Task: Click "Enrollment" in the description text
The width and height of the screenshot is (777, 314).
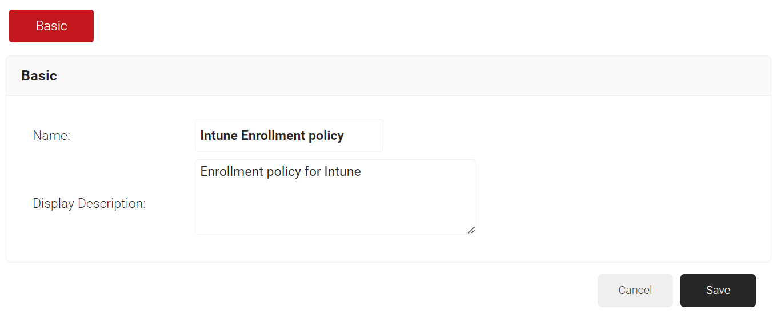Action: pyautogui.click(x=231, y=171)
